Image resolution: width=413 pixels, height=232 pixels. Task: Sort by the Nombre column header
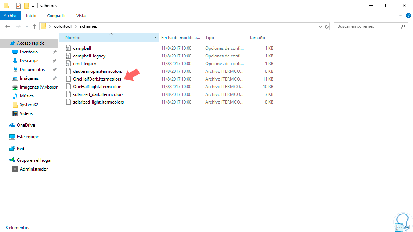pyautogui.click(x=106, y=38)
